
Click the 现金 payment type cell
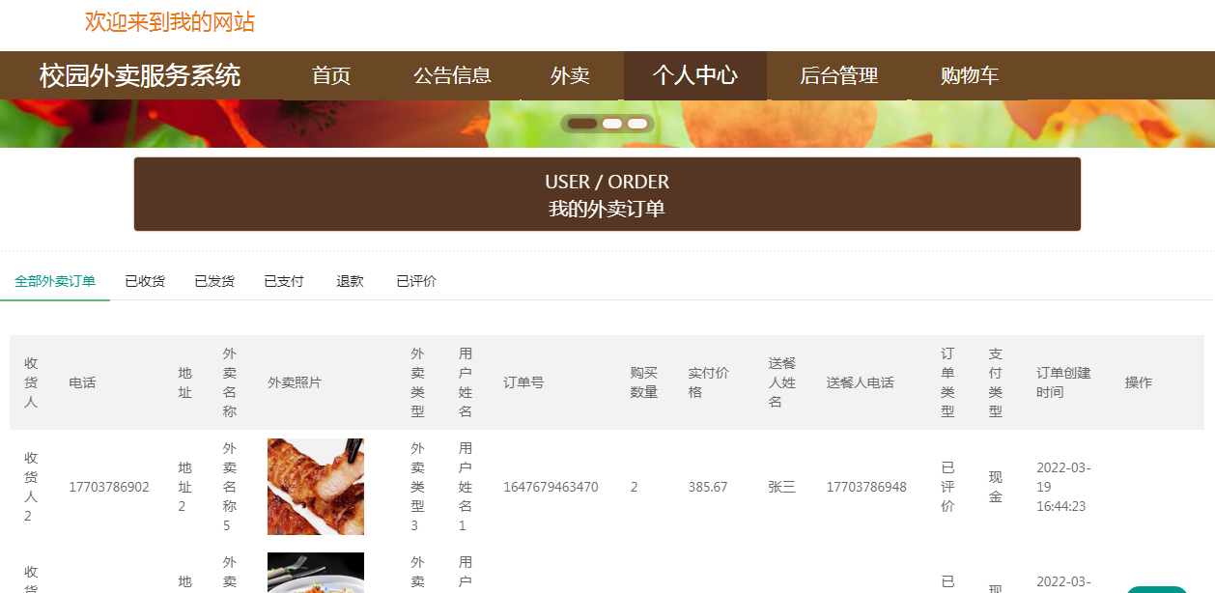tap(996, 487)
